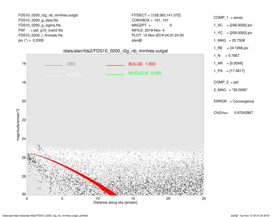Click the filename FDS10_0200_r2g_nb_mrnfree.outgal header line
Screen dimensions: 272x217
(48, 15)
